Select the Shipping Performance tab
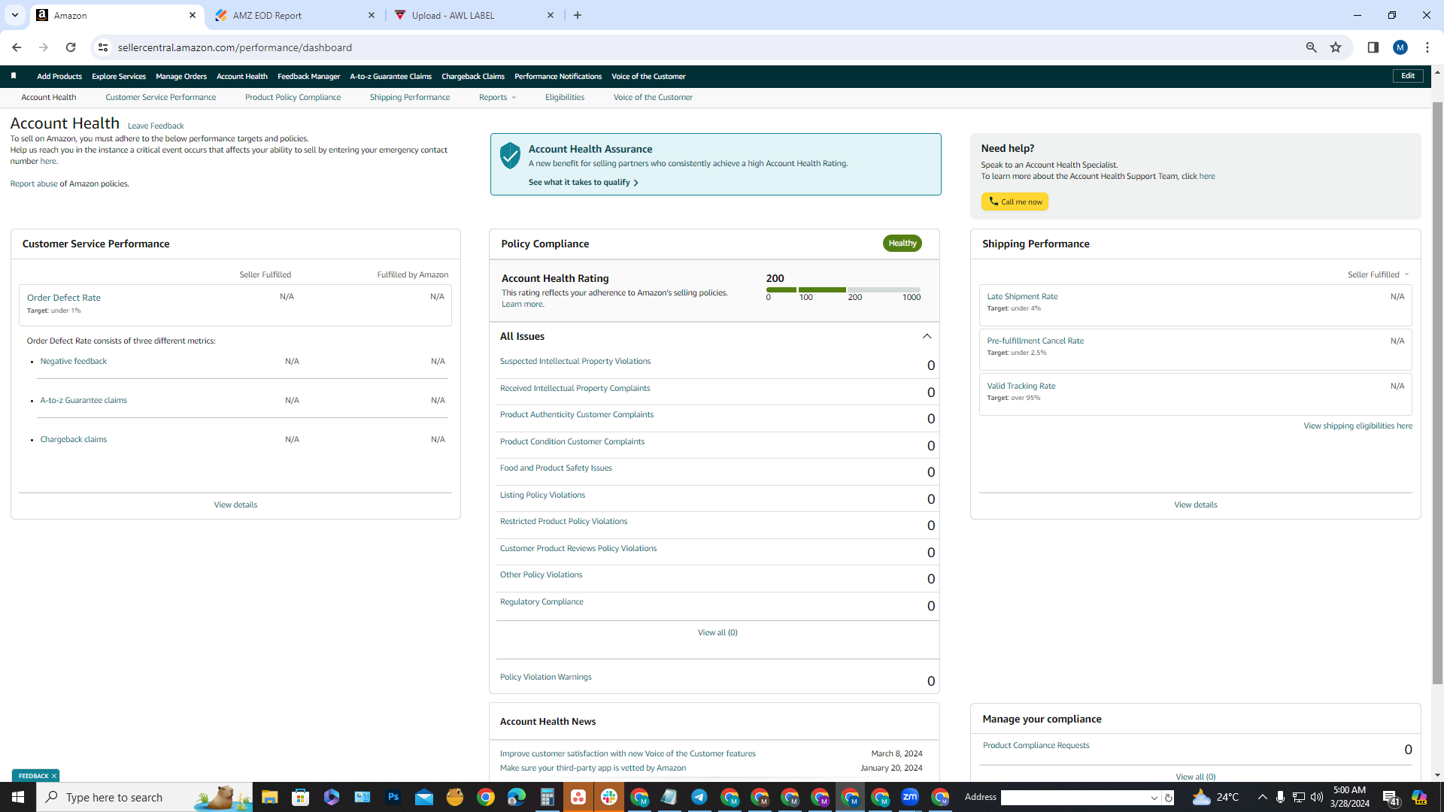The image size is (1444, 812). [x=410, y=97]
